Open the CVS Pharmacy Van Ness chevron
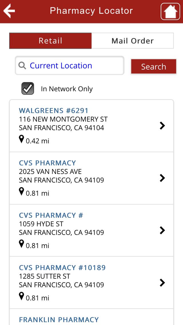Screen dimensions: 183x325 162,178
